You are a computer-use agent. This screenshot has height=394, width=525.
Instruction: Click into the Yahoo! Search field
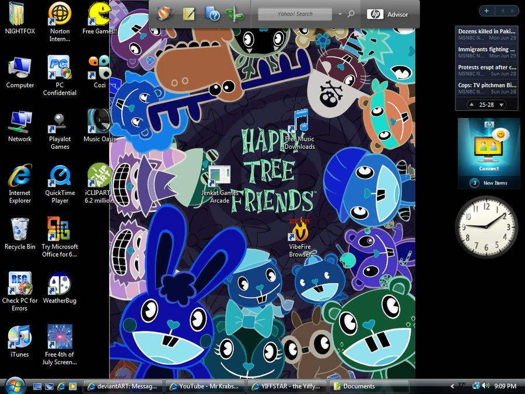(x=295, y=14)
